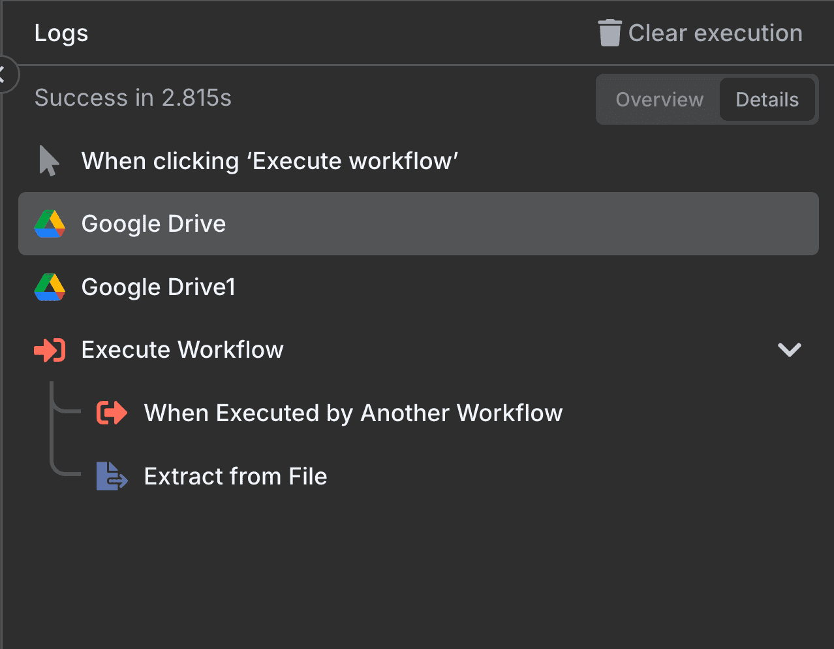Select the Google Drive node icon
The height and width of the screenshot is (649, 834).
click(x=50, y=223)
